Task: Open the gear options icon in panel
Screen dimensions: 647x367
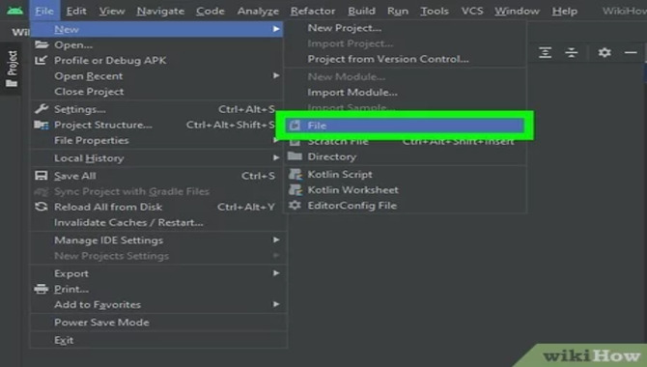Action: pyautogui.click(x=605, y=52)
